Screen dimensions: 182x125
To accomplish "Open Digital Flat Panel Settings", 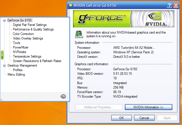I will tap(30, 25).
